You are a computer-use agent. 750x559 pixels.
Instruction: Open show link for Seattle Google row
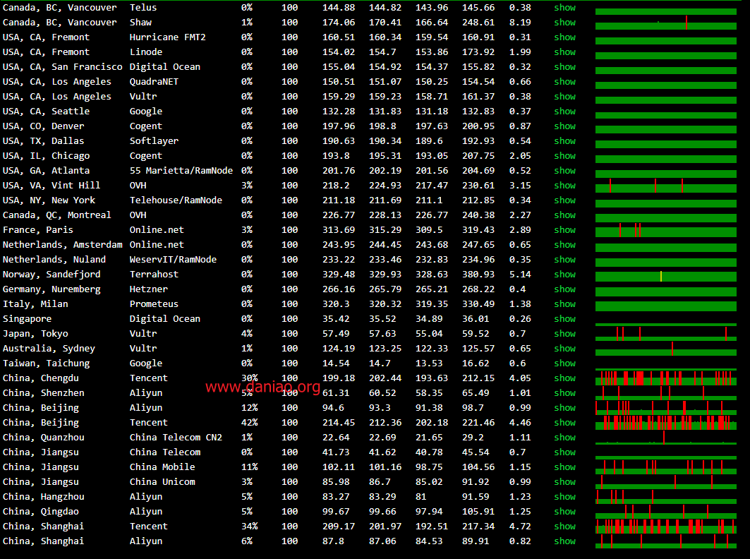pyautogui.click(x=564, y=112)
